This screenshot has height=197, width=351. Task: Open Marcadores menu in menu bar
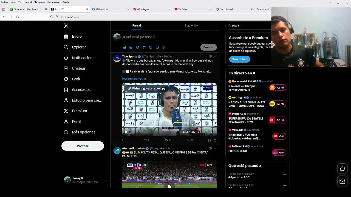[x=39, y=2]
